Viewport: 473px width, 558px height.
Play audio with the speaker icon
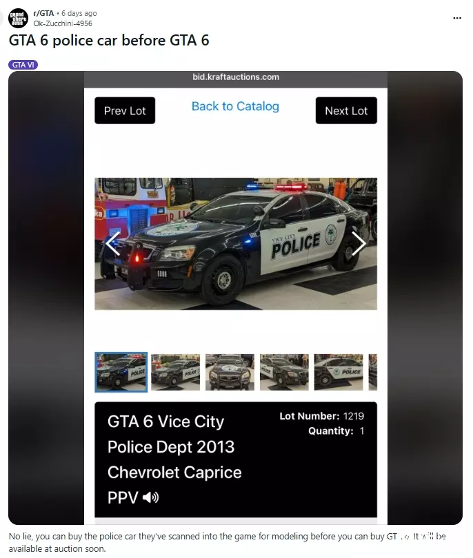tap(151, 497)
